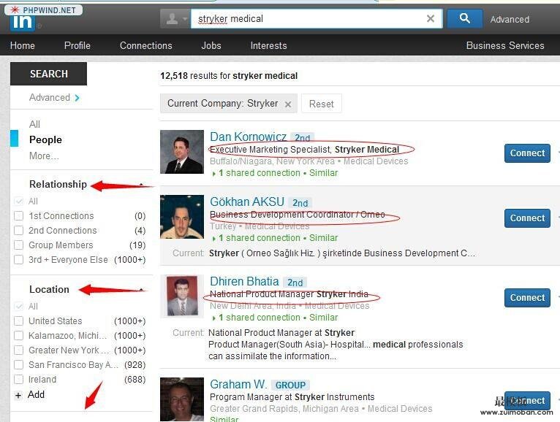The width and height of the screenshot is (560, 422).
Task: Collapse the Relationship filter section
Action: (x=141, y=185)
